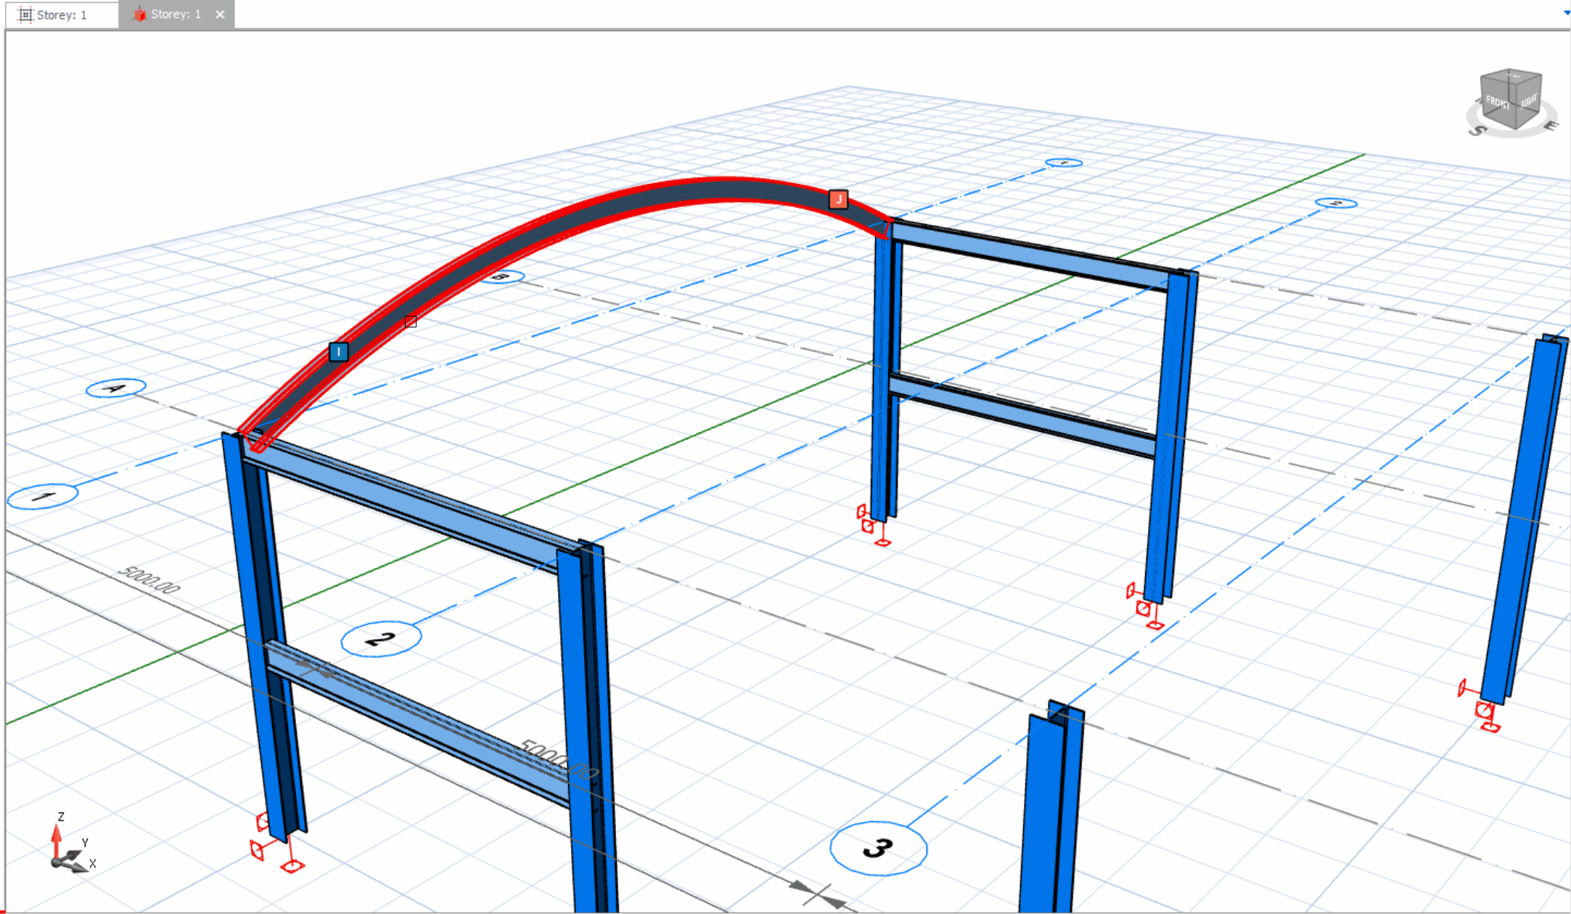
Task: Click the red J end-node handle
Action: point(838,199)
